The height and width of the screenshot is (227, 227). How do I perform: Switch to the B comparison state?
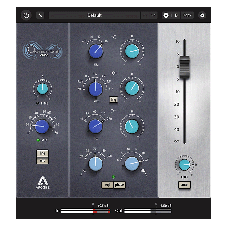(176, 15)
